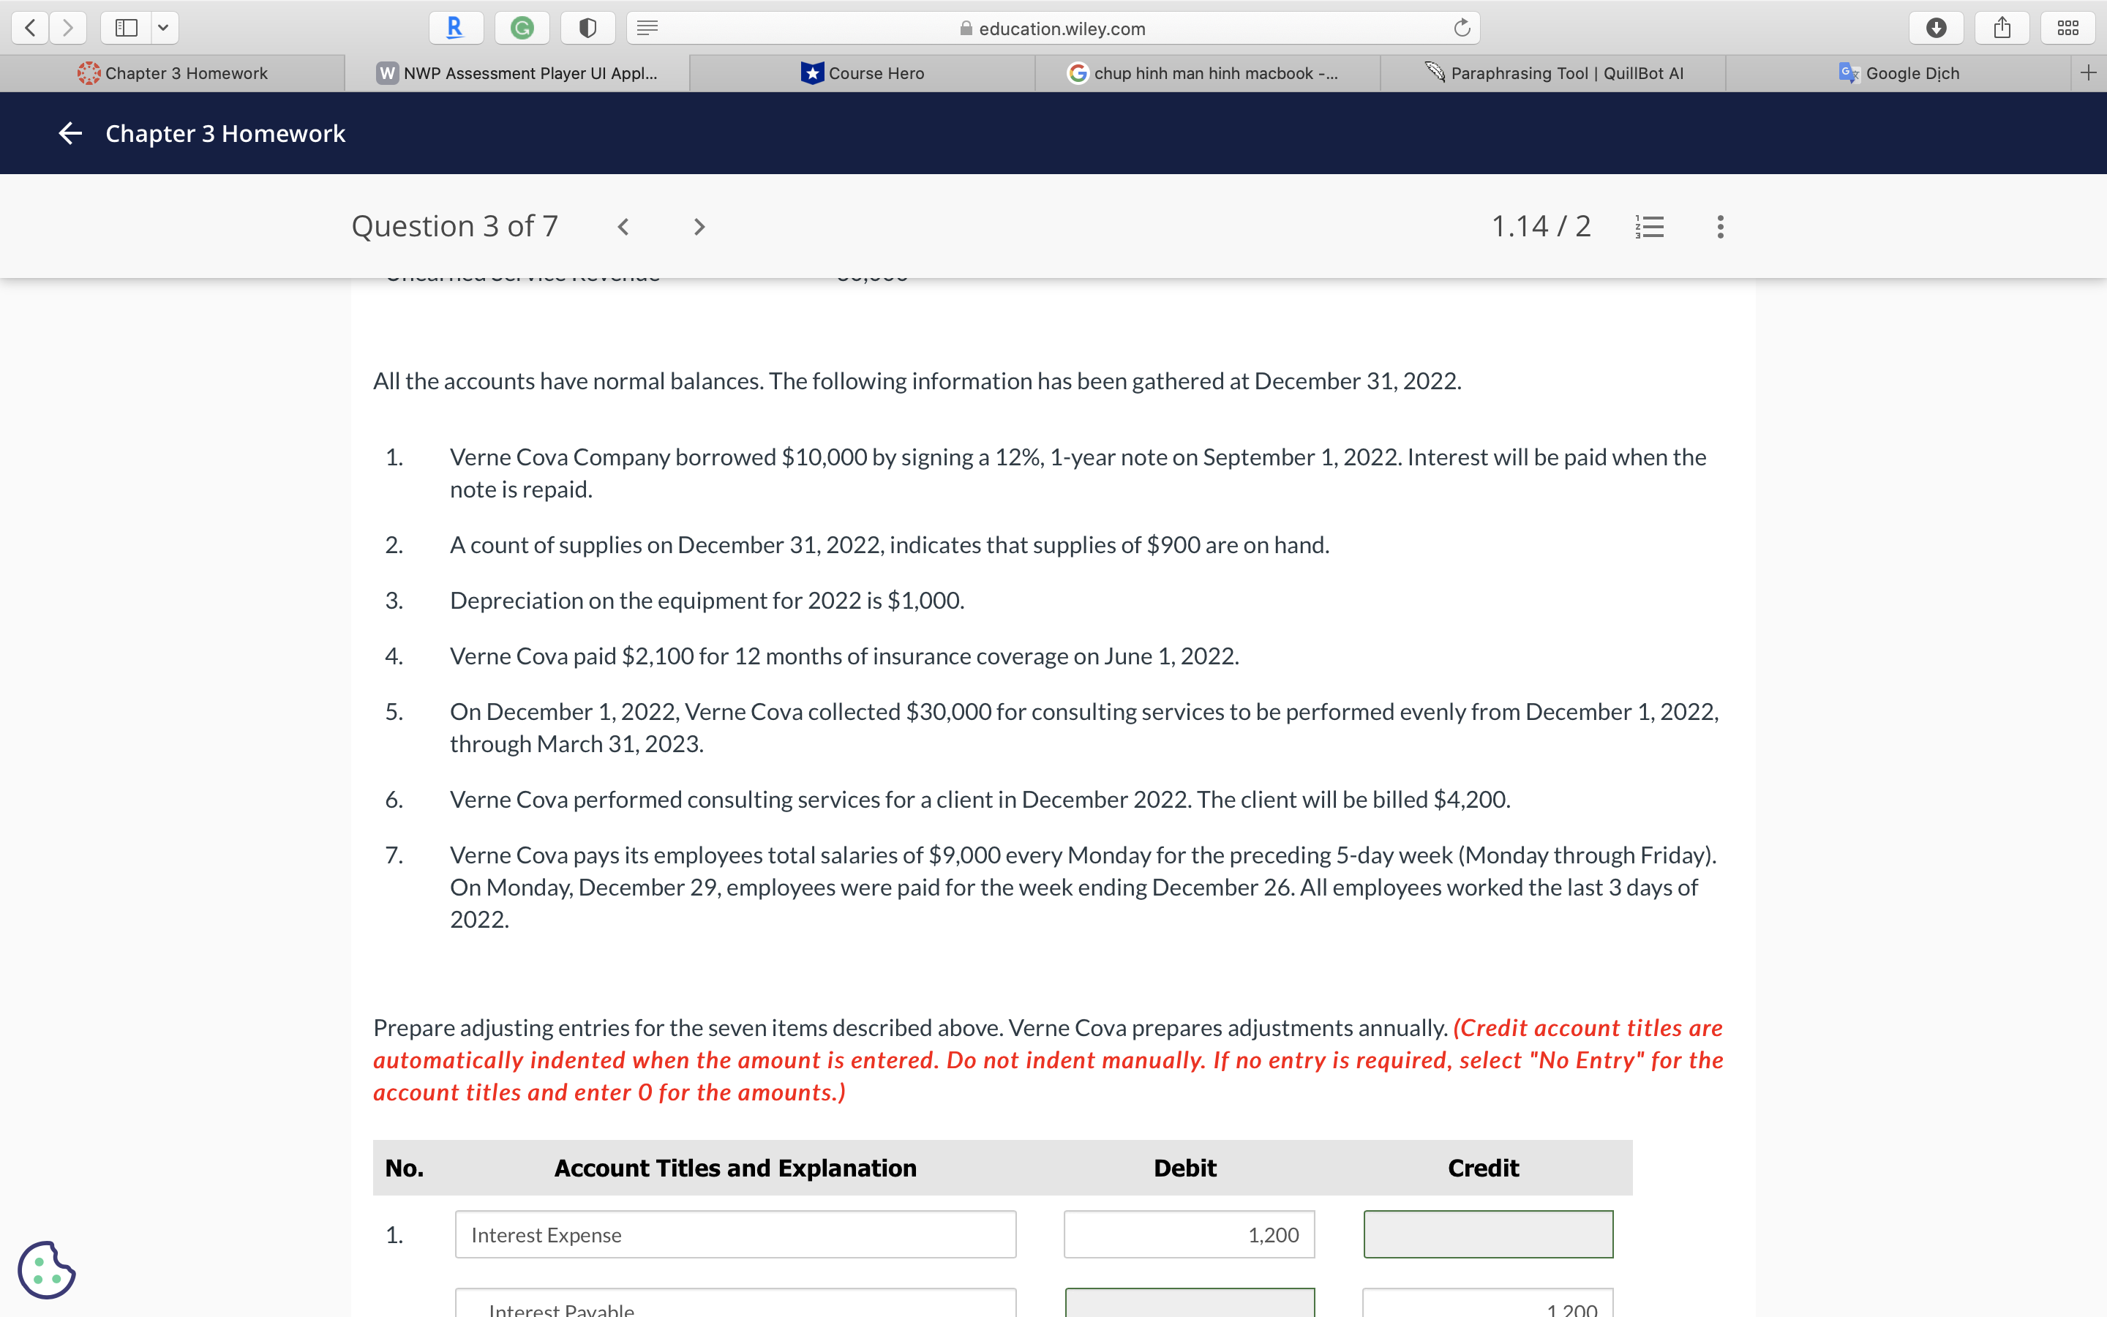The width and height of the screenshot is (2107, 1317).
Task: Go back to Chapter 3 Homework via back arrow
Action: (x=70, y=132)
